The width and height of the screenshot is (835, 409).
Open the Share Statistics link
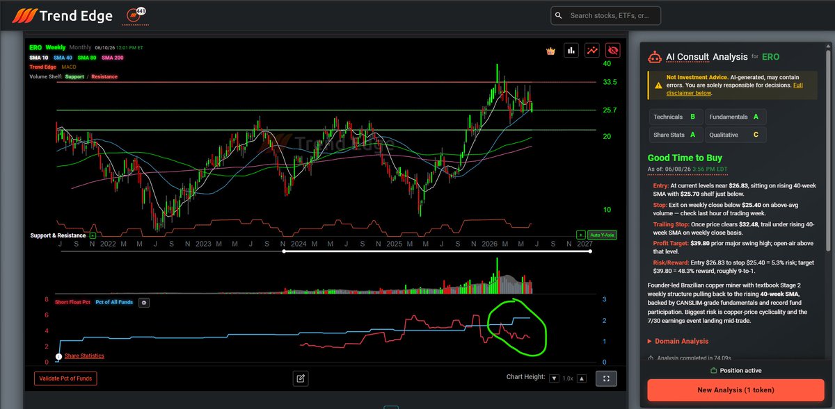click(x=84, y=356)
